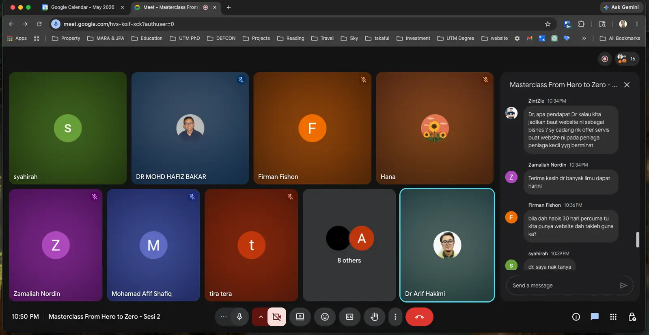
Task: Click the Gmail bookmark icon
Action: coord(529,38)
